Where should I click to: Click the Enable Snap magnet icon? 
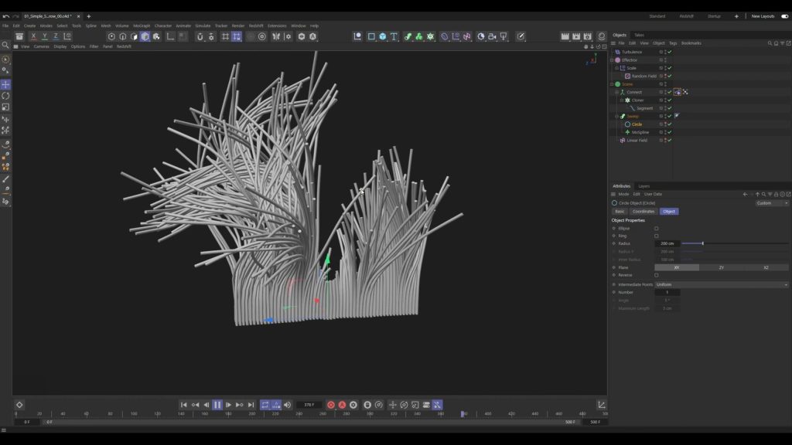click(200, 36)
